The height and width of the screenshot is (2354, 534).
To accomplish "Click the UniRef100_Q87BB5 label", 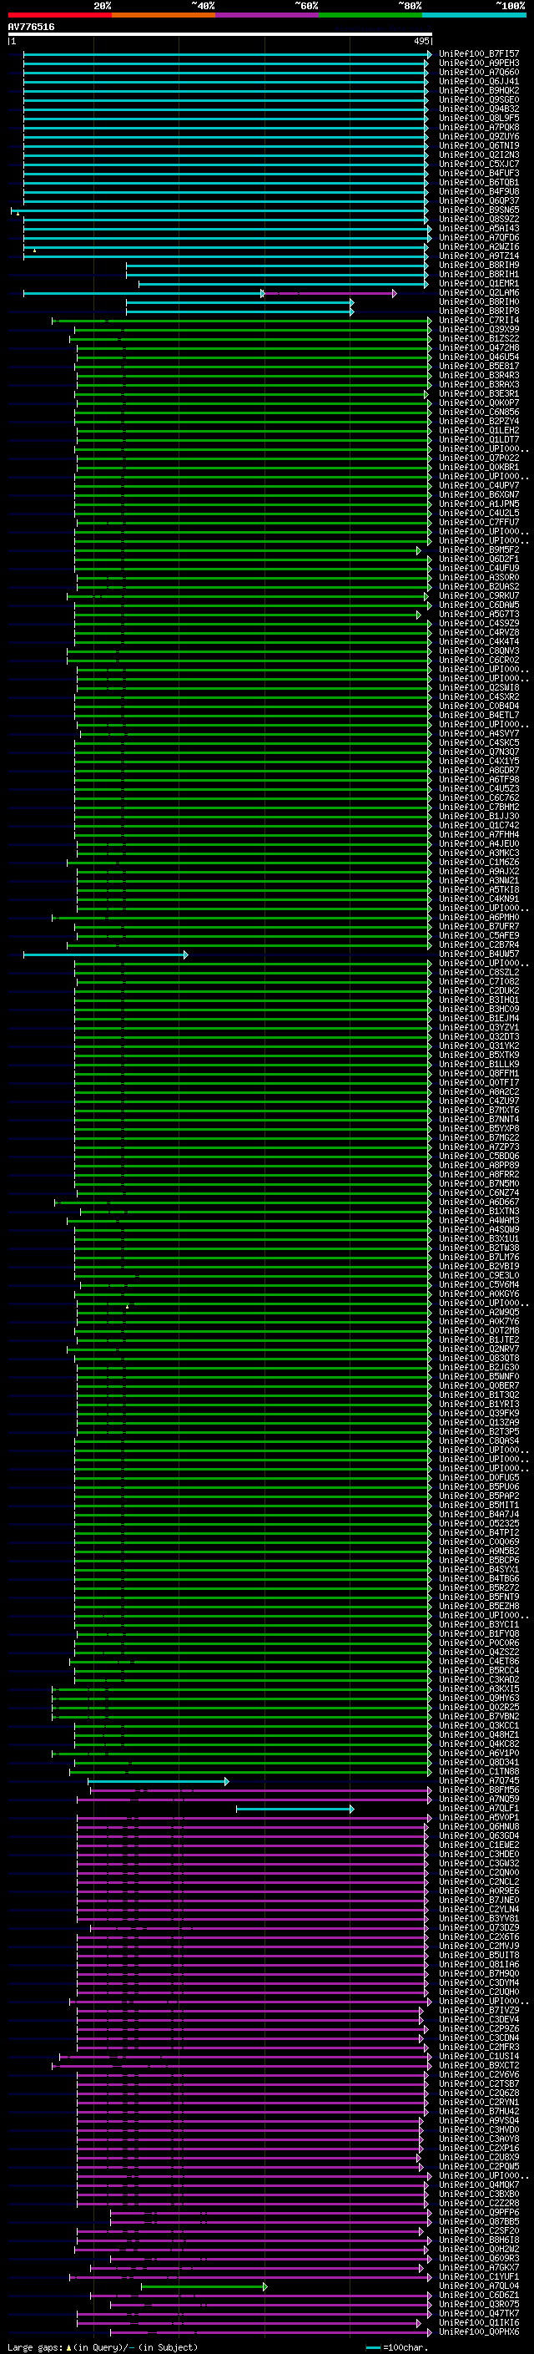I will pyautogui.click(x=478, y=2221).
